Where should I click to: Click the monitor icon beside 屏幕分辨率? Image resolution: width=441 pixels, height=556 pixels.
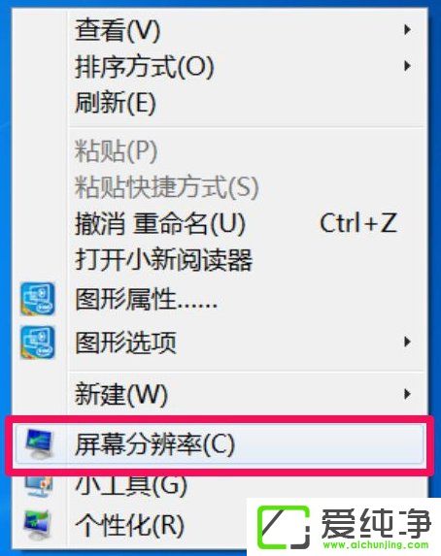click(39, 444)
